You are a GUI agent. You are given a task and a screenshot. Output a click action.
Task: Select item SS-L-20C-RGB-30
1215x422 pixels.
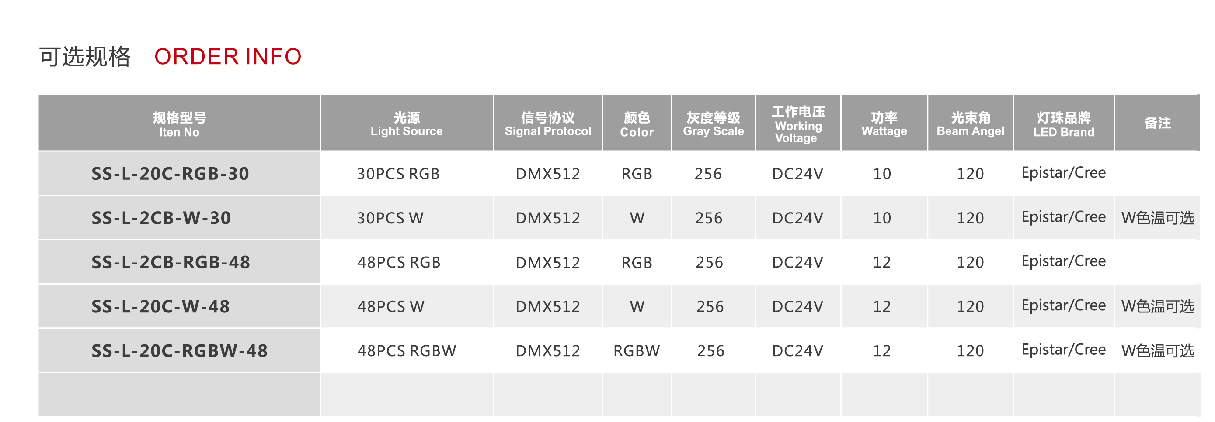tap(170, 174)
